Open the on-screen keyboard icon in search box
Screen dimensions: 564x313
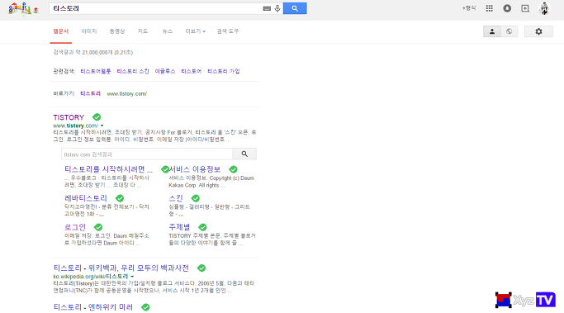point(267,8)
